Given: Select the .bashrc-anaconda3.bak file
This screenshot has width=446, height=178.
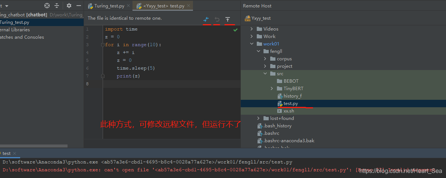Looking at the screenshot, I should point(286,140).
